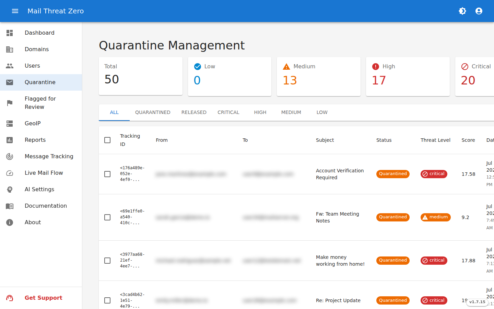The height and width of the screenshot is (309, 494).
Task: Click the About info icon
Action: coord(10,222)
